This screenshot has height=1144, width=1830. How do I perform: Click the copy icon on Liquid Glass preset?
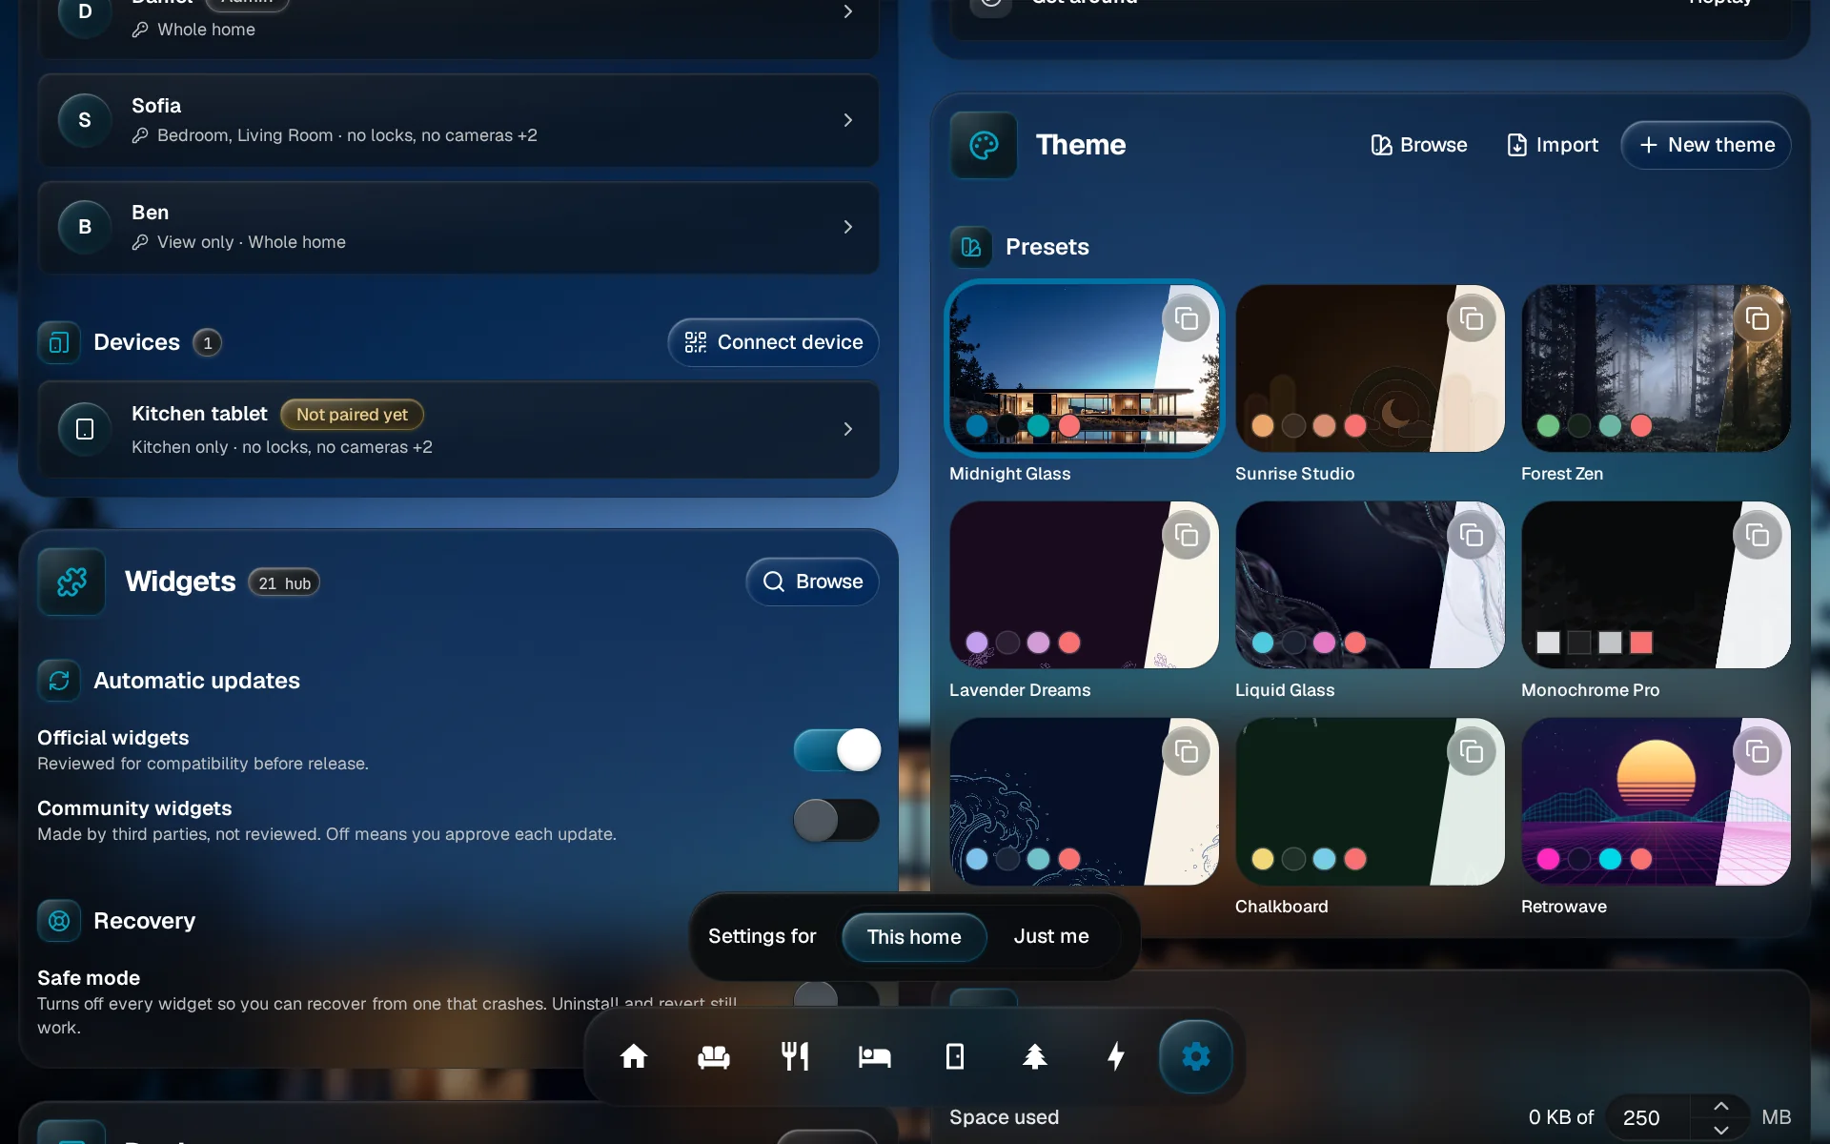coord(1472,535)
